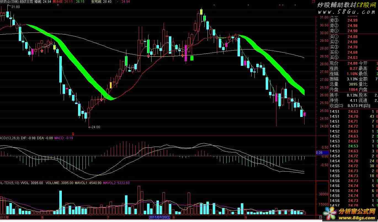The image size is (378, 222).
Task: Click the 短线: 24.94 indicator label
Action: point(43,2)
